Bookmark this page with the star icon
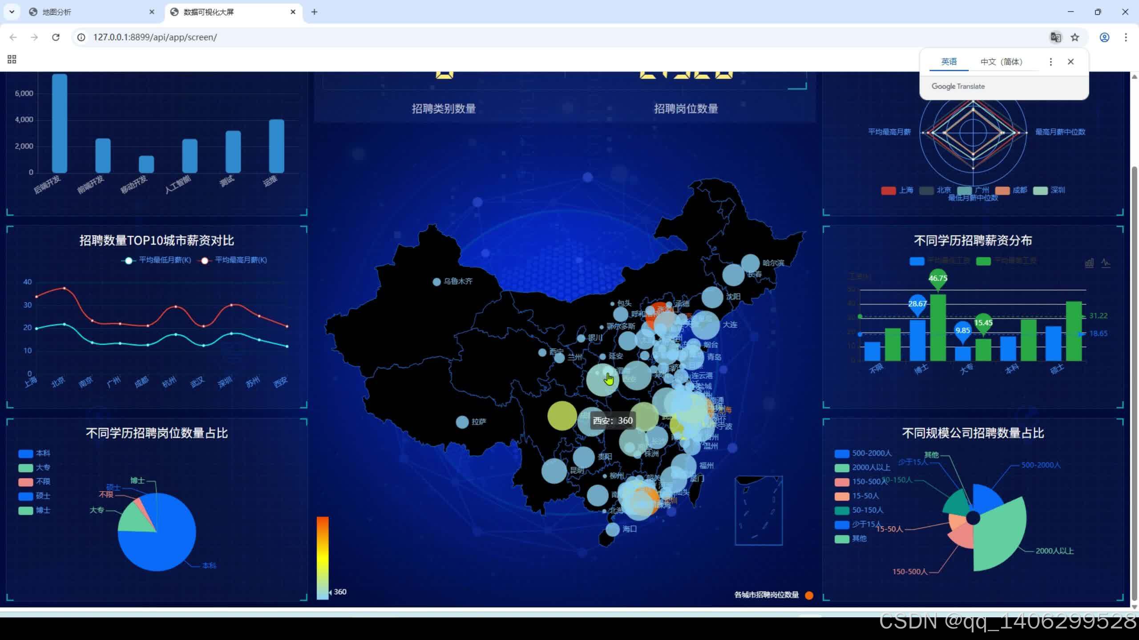This screenshot has width=1139, height=640. click(1075, 37)
